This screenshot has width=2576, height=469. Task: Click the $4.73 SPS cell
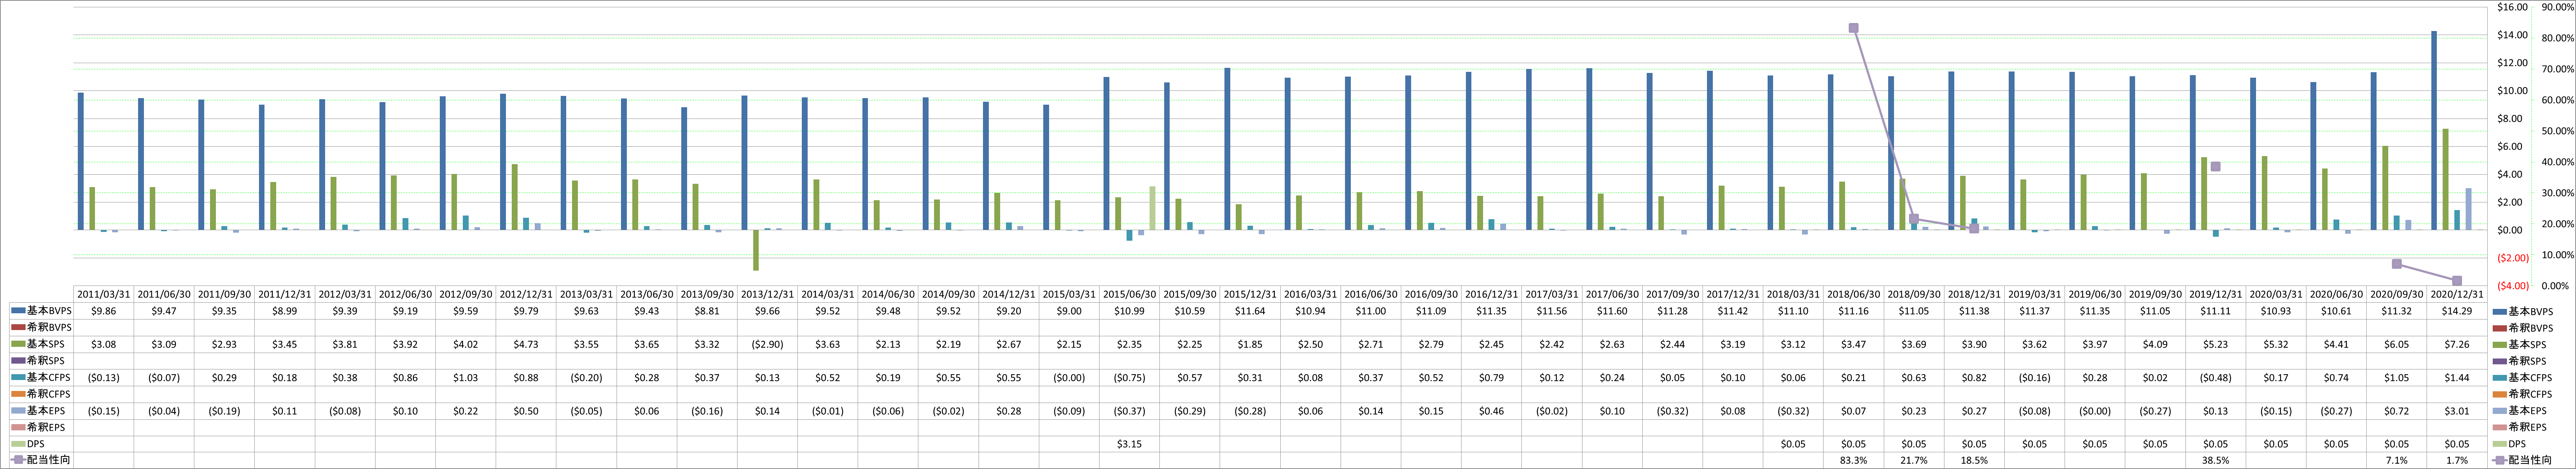pos(526,344)
